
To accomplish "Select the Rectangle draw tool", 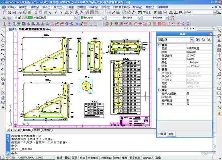I will coord(3,50).
